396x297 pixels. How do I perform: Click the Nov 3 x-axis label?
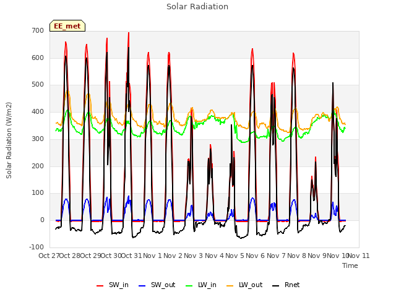194,256
